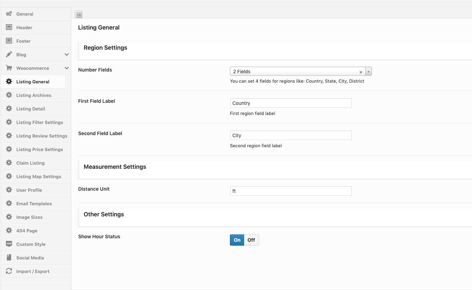Open Email Templates in the sidebar
472x290 pixels.
coord(34,204)
